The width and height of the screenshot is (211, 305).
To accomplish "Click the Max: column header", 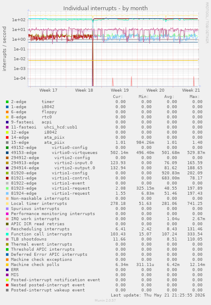I will 194,97.
